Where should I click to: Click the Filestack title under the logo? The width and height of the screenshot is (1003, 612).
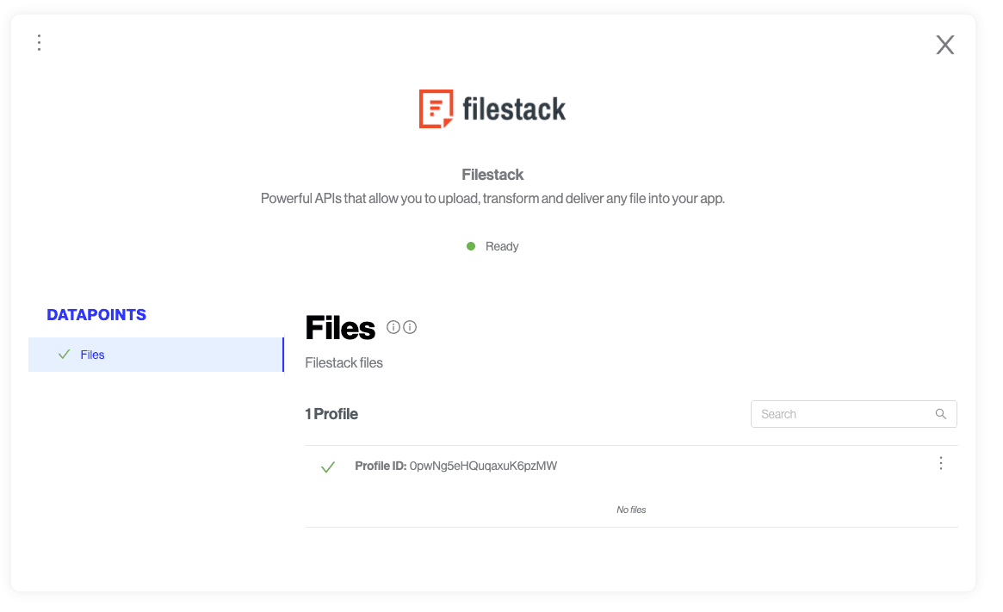pyautogui.click(x=492, y=175)
